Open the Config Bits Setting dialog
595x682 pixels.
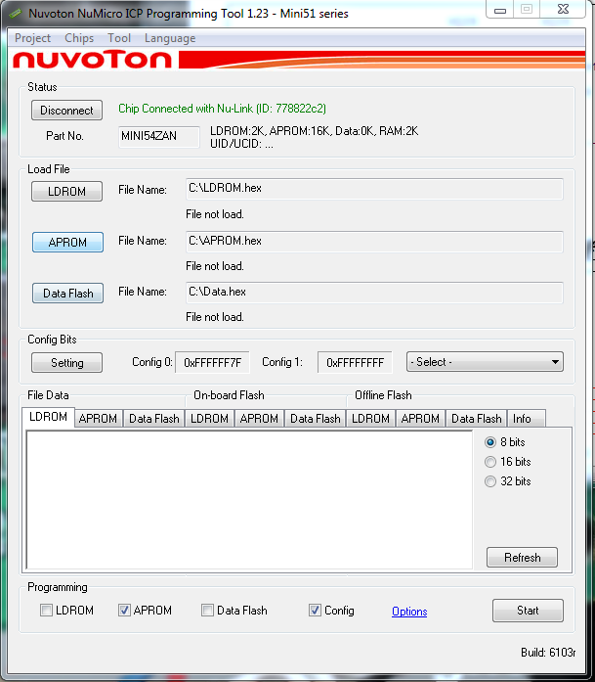[66, 362]
